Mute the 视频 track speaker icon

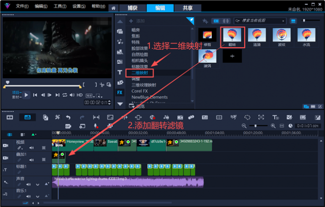point(32,148)
